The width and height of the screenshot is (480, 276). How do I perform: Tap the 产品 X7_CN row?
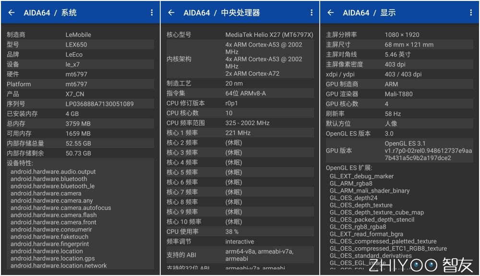tap(80, 94)
